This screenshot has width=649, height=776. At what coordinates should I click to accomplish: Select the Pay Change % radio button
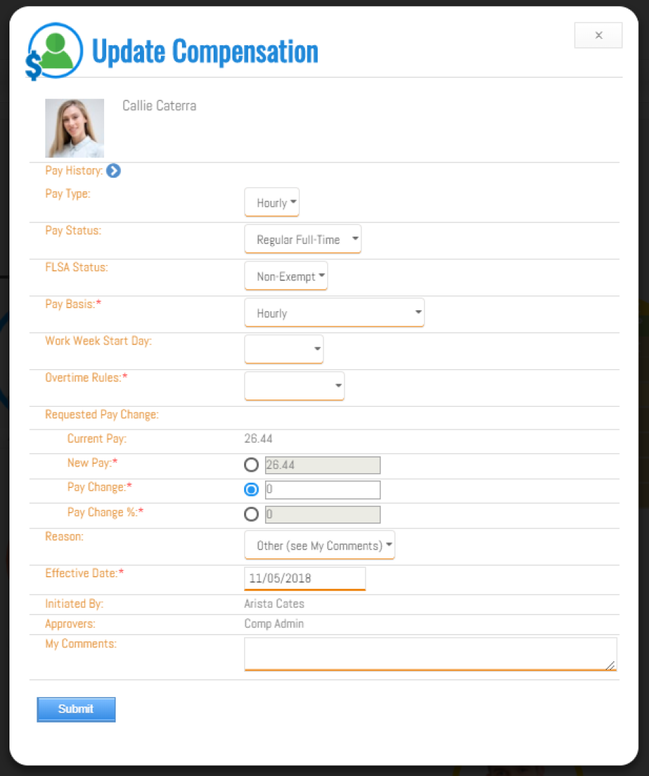tap(251, 514)
